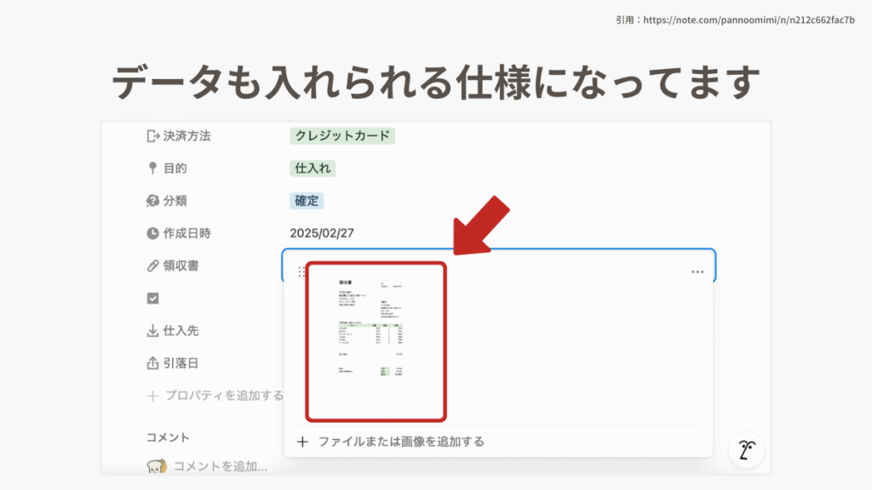Click the 決済方法 property icon
The image size is (872, 490).
pos(153,136)
